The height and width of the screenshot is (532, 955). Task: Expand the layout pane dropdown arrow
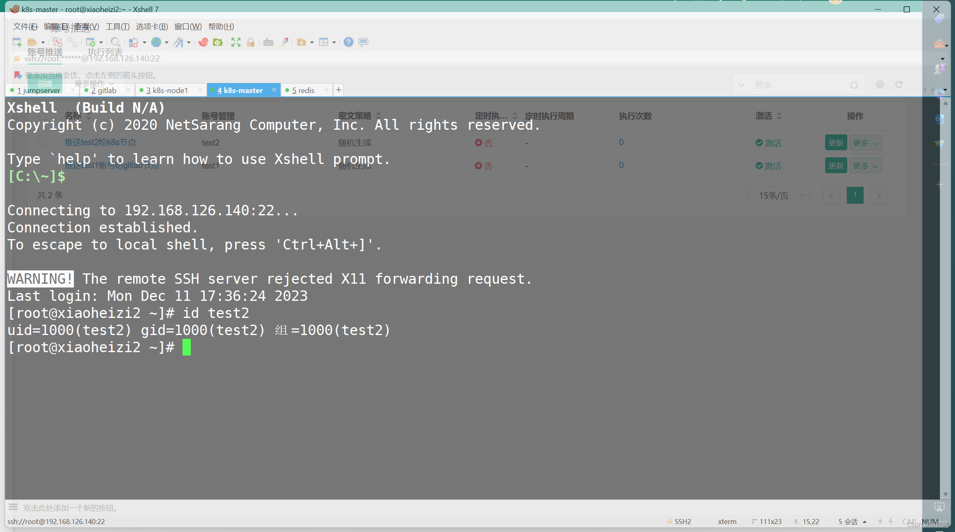334,43
